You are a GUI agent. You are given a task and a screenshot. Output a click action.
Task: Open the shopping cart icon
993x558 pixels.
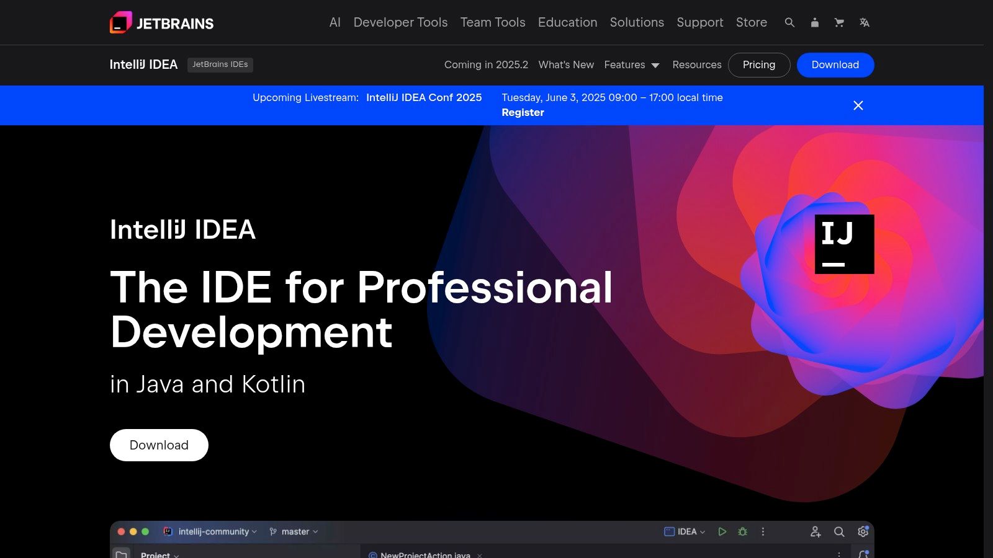(x=839, y=22)
